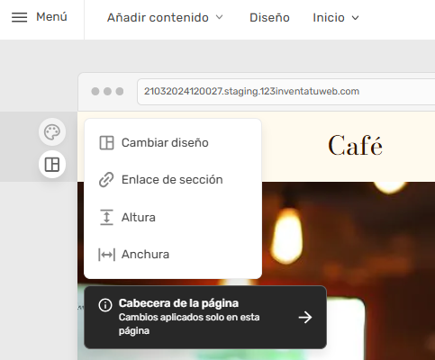
Task: Click the Altura vertical height icon
Action: point(106,217)
